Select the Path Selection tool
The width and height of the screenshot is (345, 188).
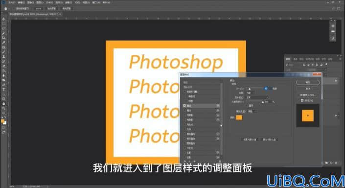(3, 94)
